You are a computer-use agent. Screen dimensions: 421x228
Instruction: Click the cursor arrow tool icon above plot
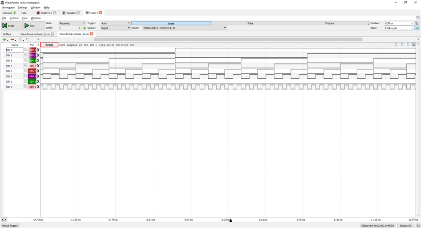(x=396, y=45)
